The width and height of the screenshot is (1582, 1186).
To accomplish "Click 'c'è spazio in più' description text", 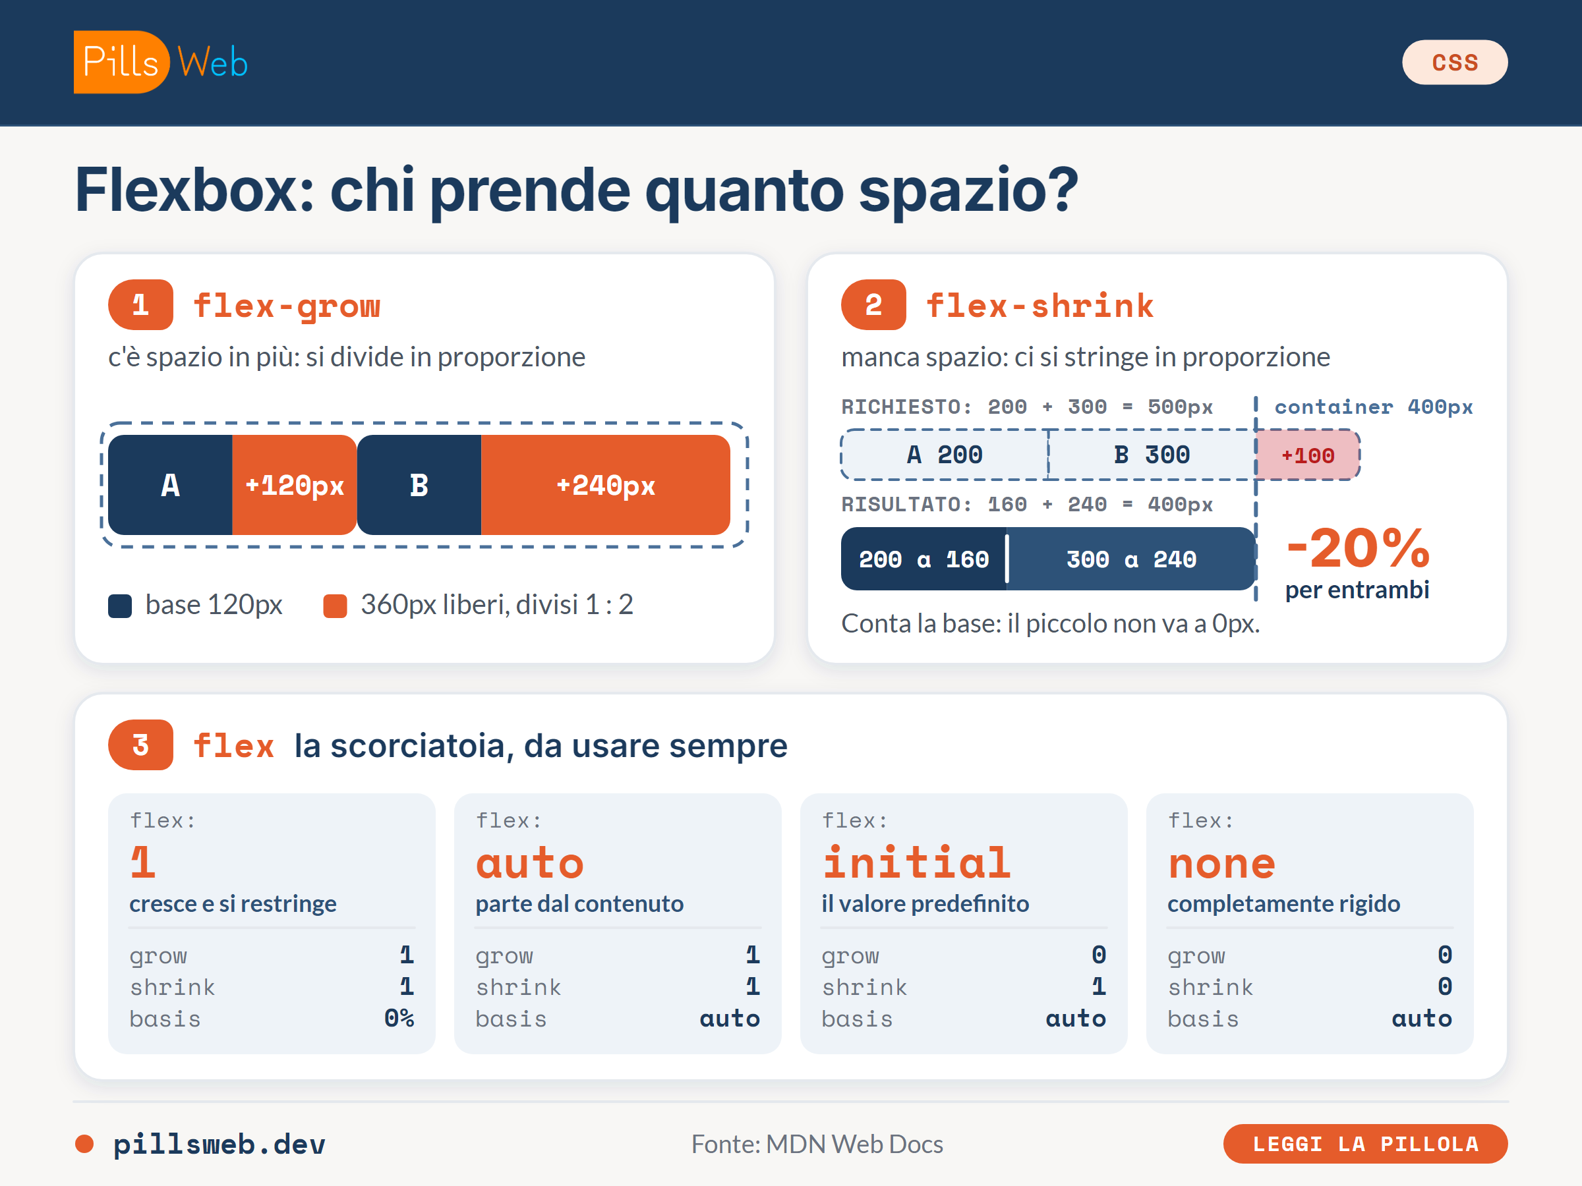I will coord(347,356).
